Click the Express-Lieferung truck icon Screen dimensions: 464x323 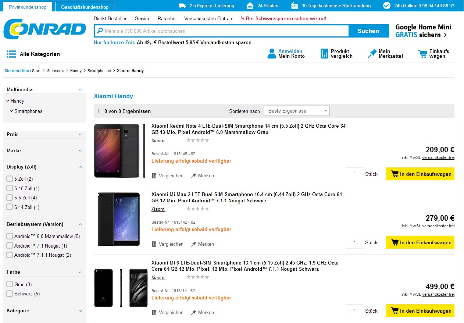point(182,6)
